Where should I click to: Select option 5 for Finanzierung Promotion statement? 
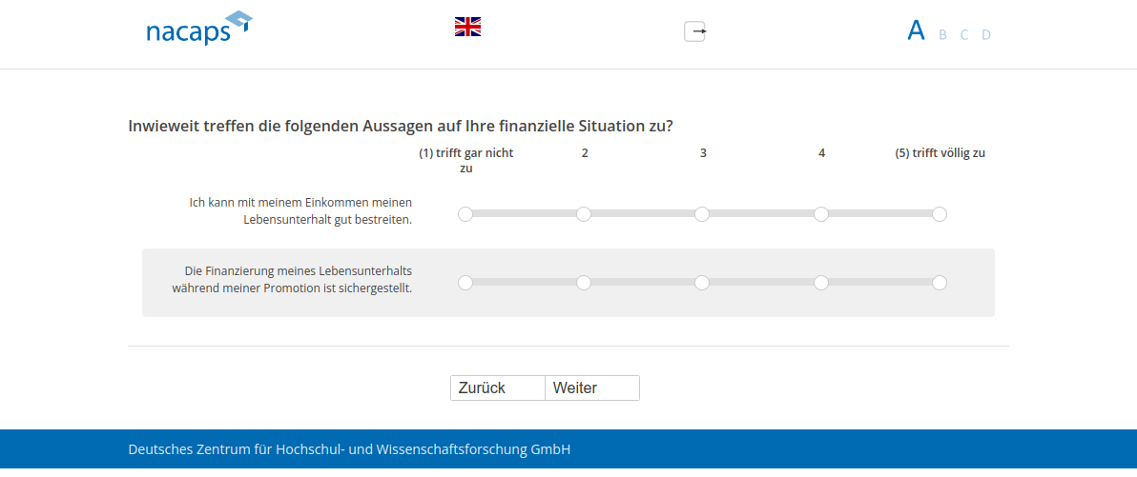pos(940,283)
